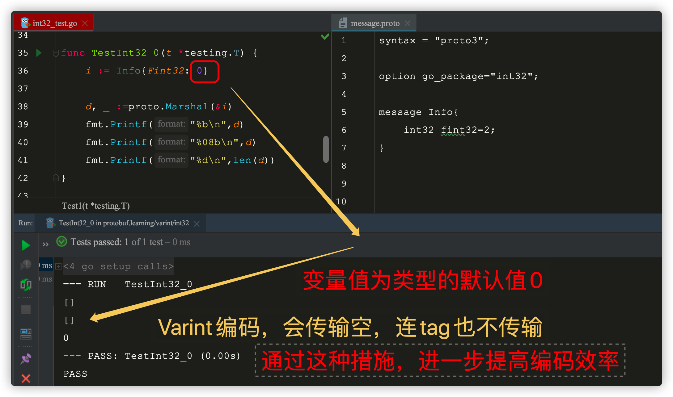Toggle the purple Pin Tab icon

[x=26, y=358]
